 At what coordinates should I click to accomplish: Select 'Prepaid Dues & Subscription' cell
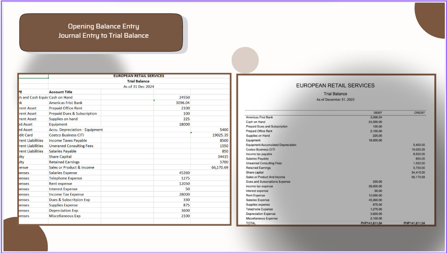(73, 114)
